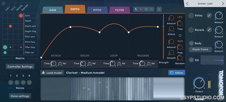
Task: Click the LOOP Time knob
Action: (112, 64)
